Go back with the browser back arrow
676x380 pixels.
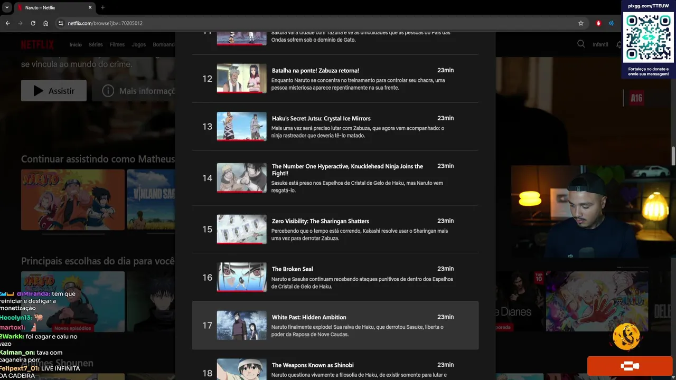pyautogui.click(x=7, y=23)
